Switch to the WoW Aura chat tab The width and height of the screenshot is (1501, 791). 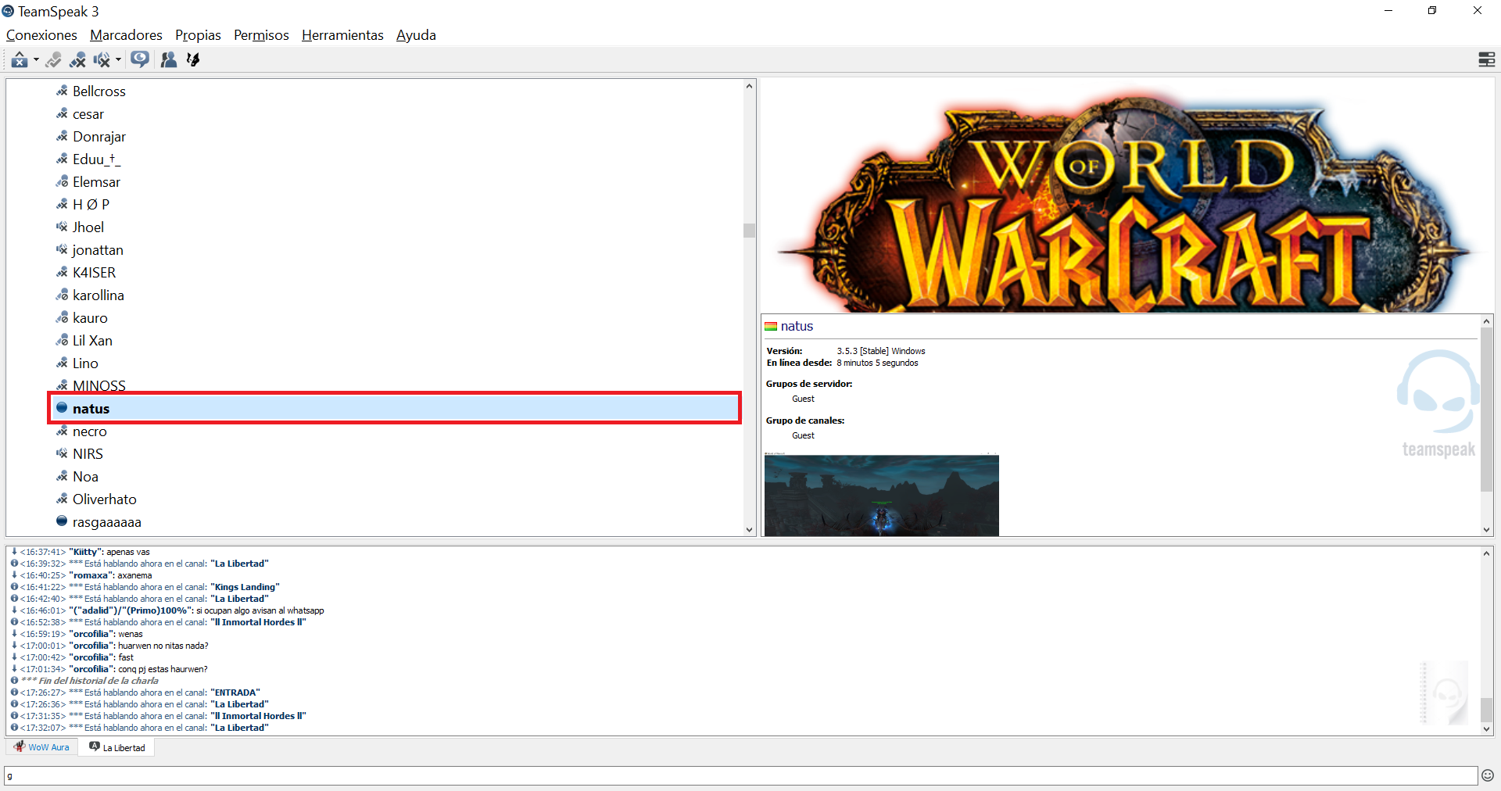click(42, 747)
